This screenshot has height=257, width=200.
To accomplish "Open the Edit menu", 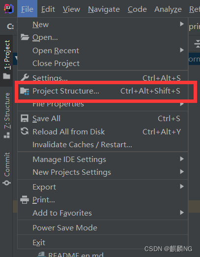I will (48, 9).
